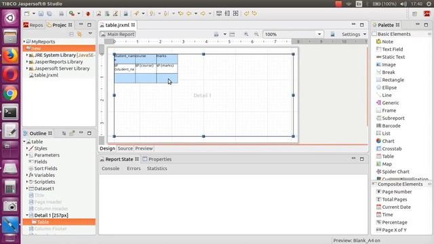Pick the Text Field palette element
434x244 pixels.
[389, 49]
